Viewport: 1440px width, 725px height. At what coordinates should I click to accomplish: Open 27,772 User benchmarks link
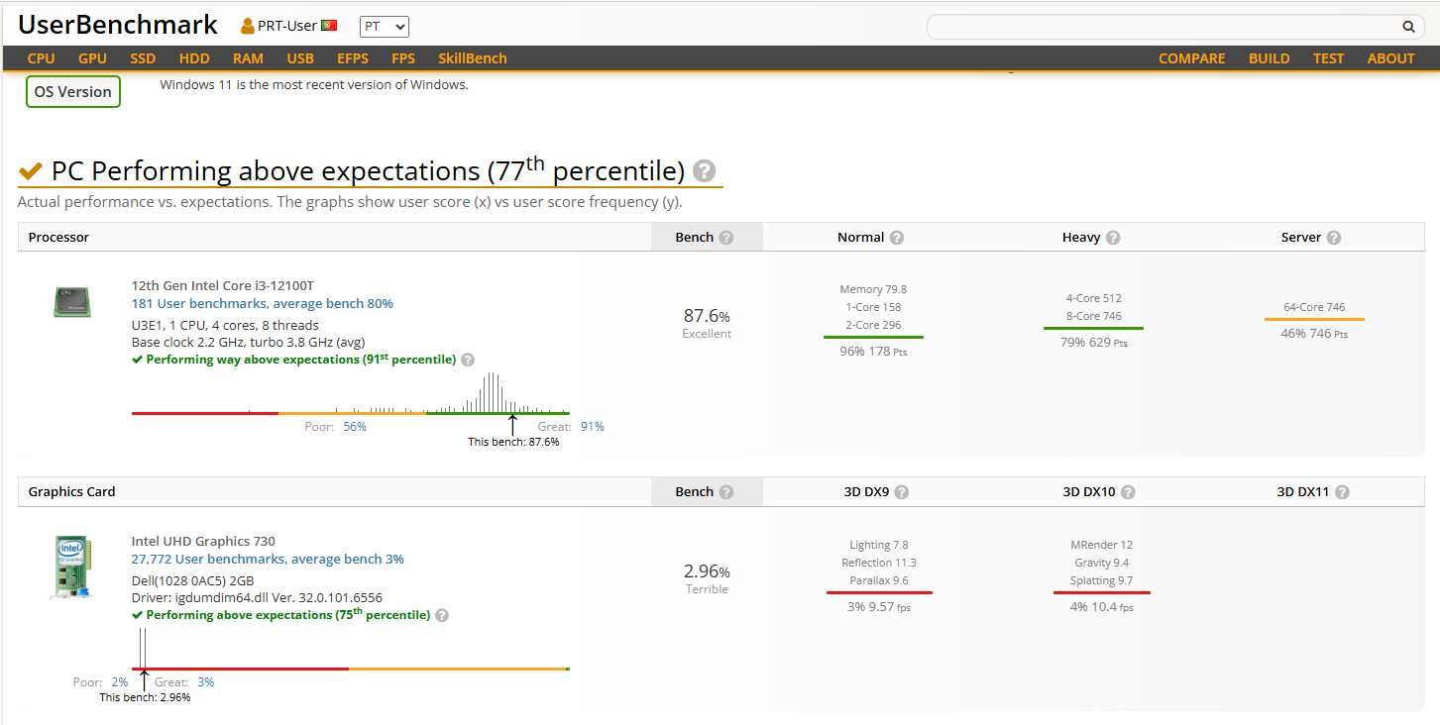click(268, 560)
